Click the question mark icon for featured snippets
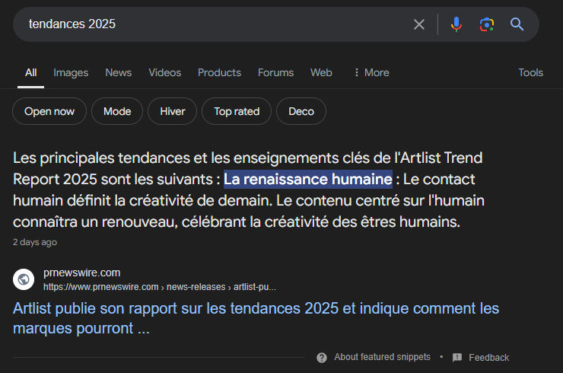Viewport: 563px width, 373px height. (322, 358)
